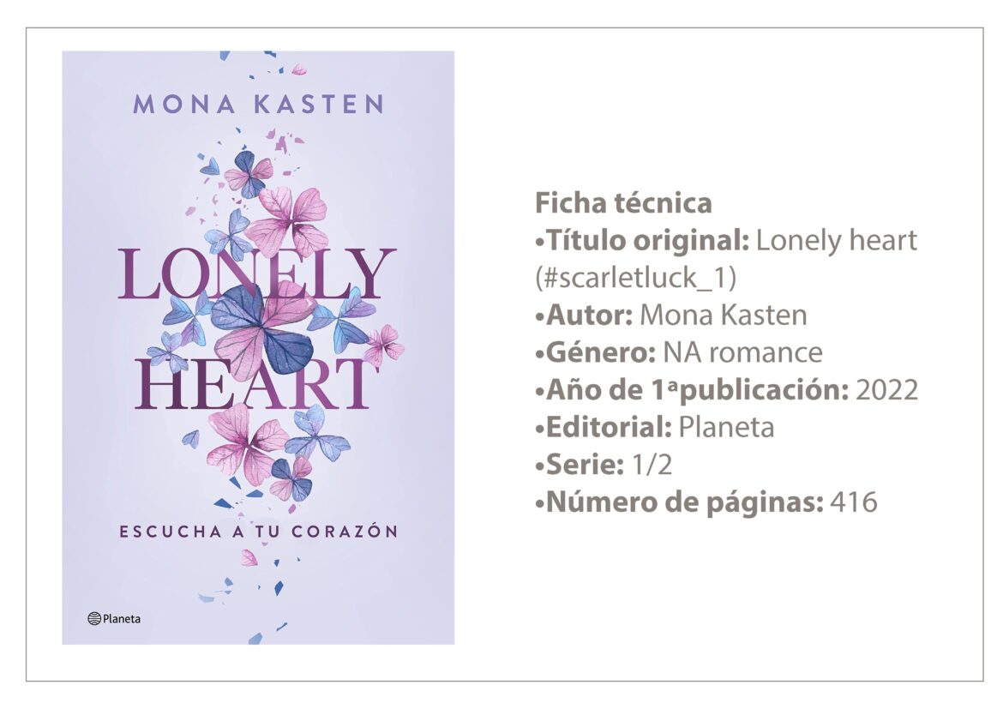The width and height of the screenshot is (1003, 709).
Task: Click the large central blue-pink flower
Action: [261, 329]
